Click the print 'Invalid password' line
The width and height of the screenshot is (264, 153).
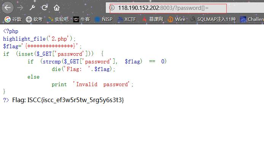[x=92, y=84]
